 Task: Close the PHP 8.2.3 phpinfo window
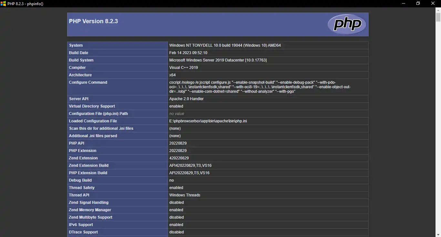(433, 4)
